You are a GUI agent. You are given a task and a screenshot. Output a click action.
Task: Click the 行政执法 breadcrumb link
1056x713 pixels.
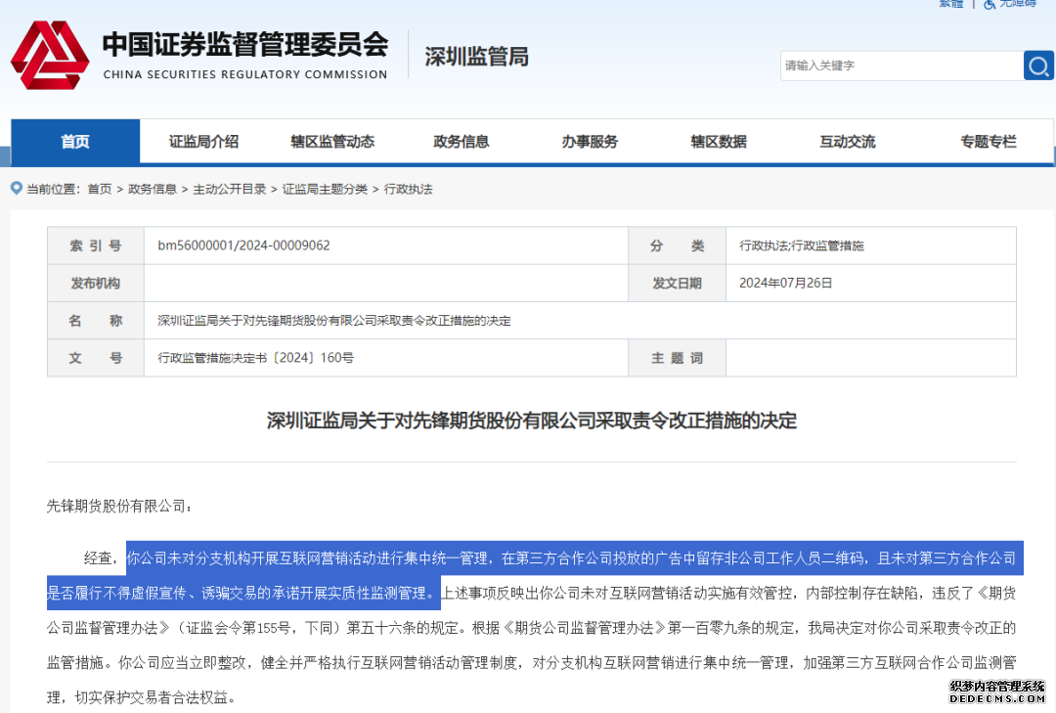click(x=408, y=190)
